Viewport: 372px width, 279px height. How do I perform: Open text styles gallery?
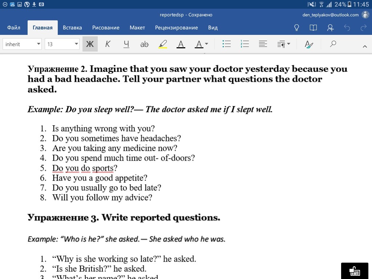click(309, 44)
